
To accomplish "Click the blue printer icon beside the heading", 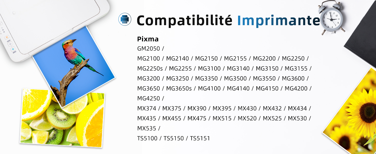I will click(x=125, y=20).
